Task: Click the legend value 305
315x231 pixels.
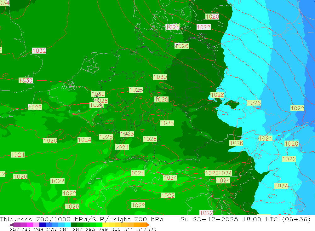Action: tap(116, 229)
